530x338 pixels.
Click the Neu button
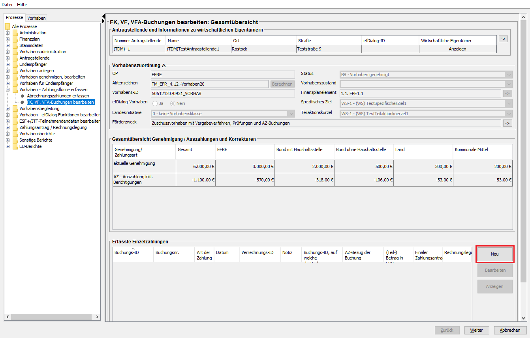click(x=495, y=254)
